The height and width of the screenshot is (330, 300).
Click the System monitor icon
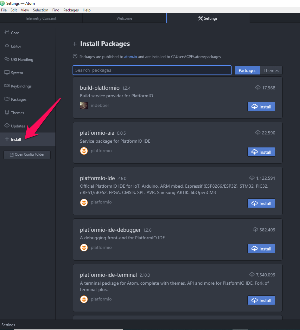click(7, 73)
